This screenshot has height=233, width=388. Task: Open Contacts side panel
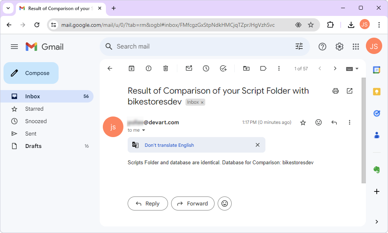tap(377, 135)
